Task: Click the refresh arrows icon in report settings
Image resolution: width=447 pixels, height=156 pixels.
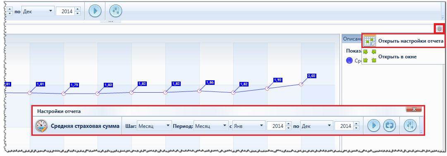Action: [x=390, y=125]
